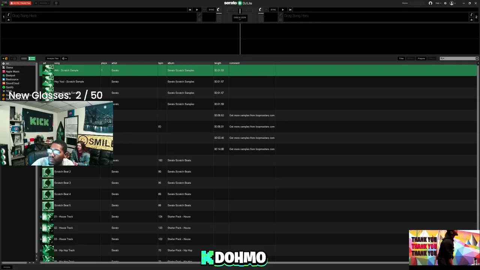Open Beatsource in the sidebar
This screenshot has height=270, width=480.
tap(12, 79)
